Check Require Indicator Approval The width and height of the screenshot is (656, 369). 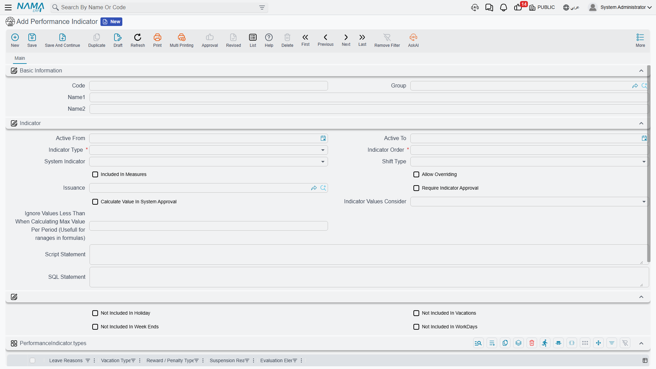416,188
